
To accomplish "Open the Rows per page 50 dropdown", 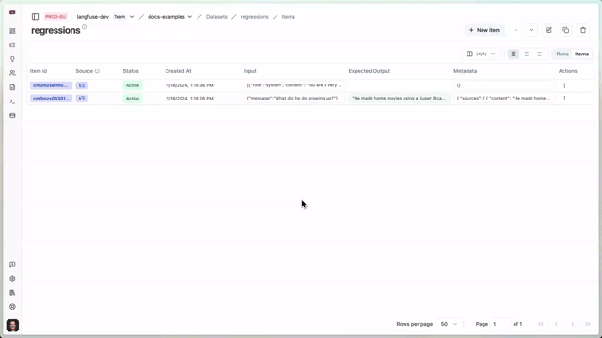I will [450, 324].
